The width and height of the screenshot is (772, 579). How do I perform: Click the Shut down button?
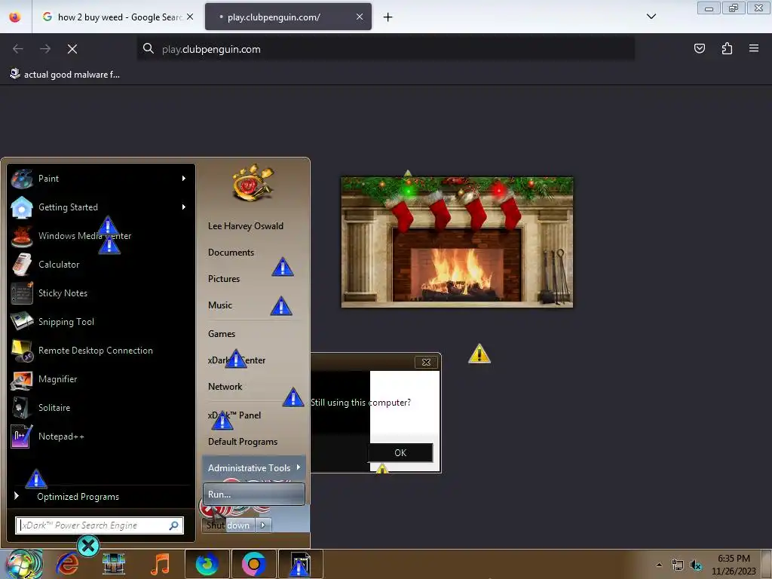click(x=228, y=525)
